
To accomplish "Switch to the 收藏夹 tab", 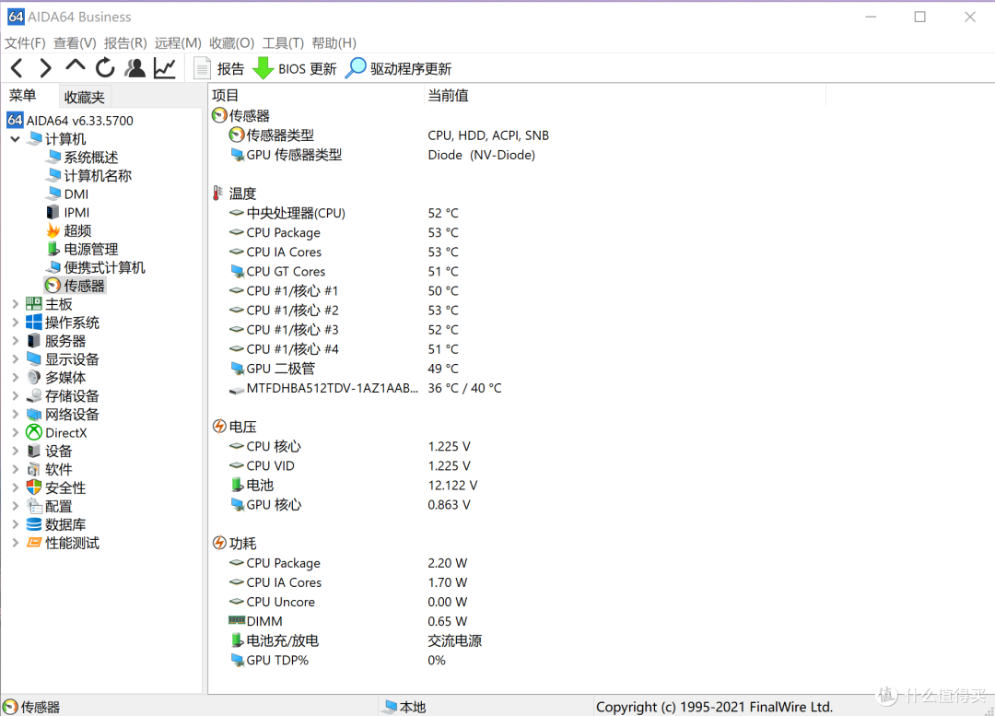I will coord(85,97).
